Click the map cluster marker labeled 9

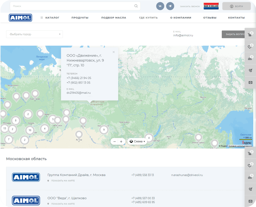pyautogui.click(x=104, y=130)
